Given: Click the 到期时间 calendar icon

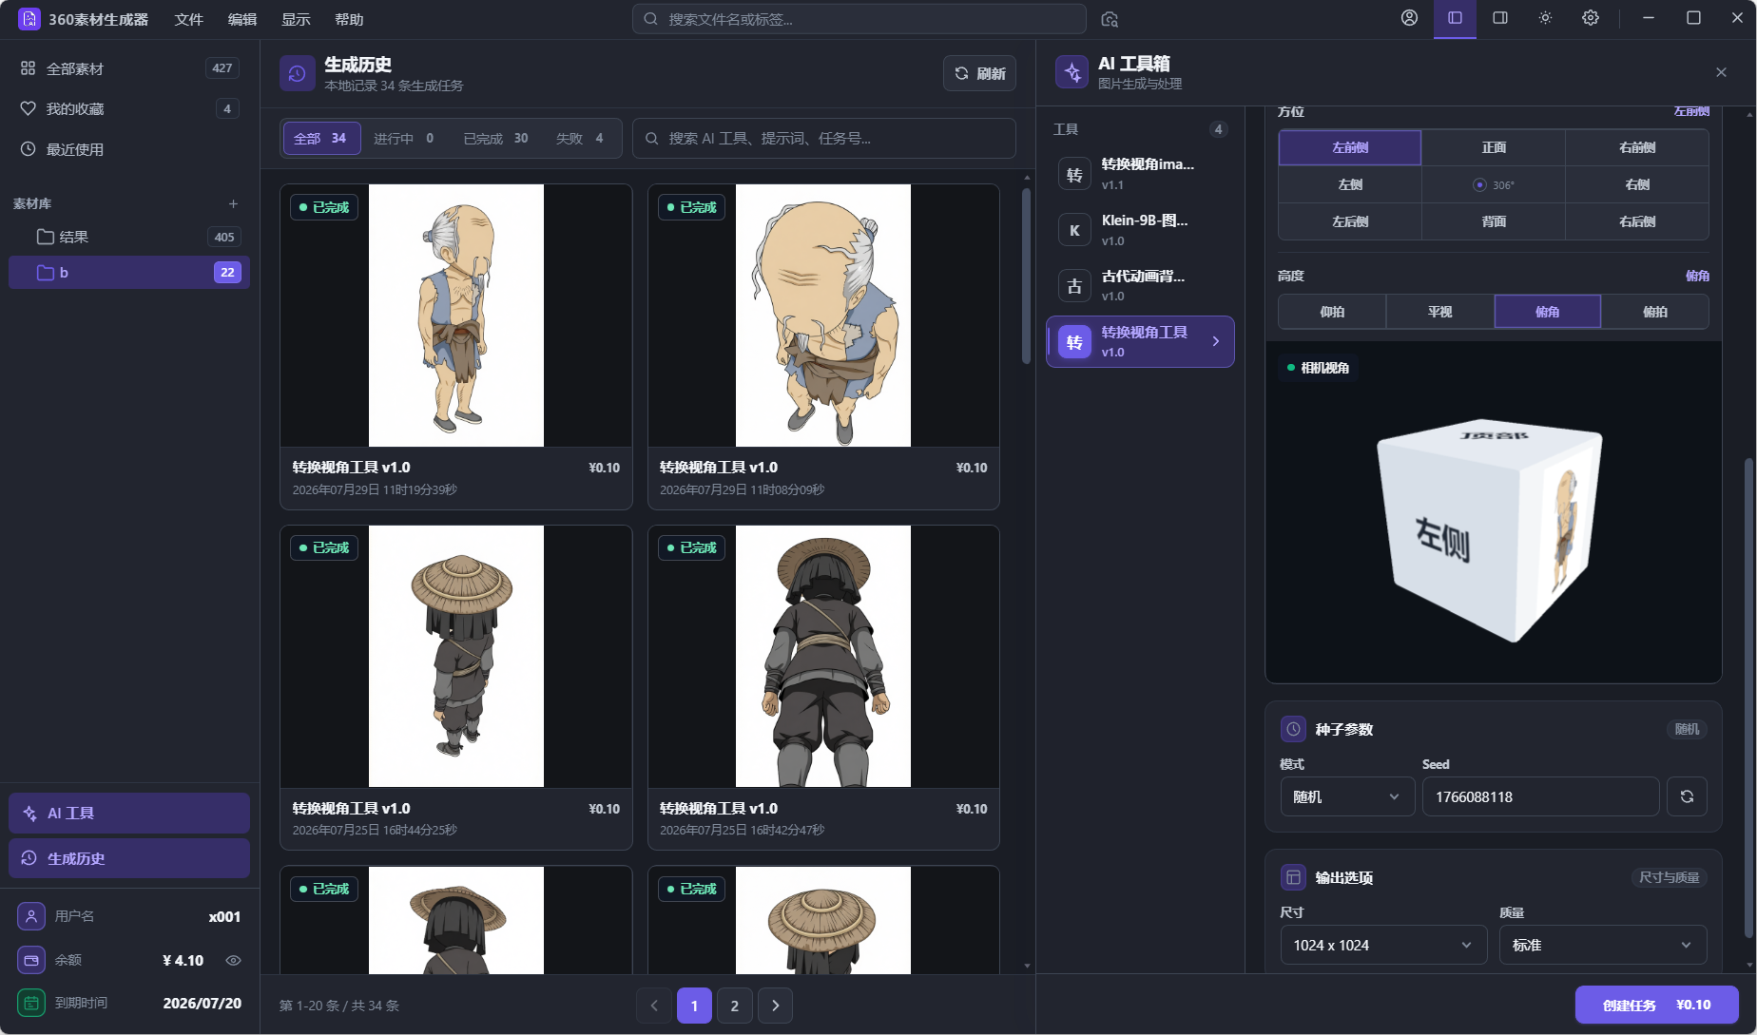Looking at the screenshot, I should (31, 1003).
